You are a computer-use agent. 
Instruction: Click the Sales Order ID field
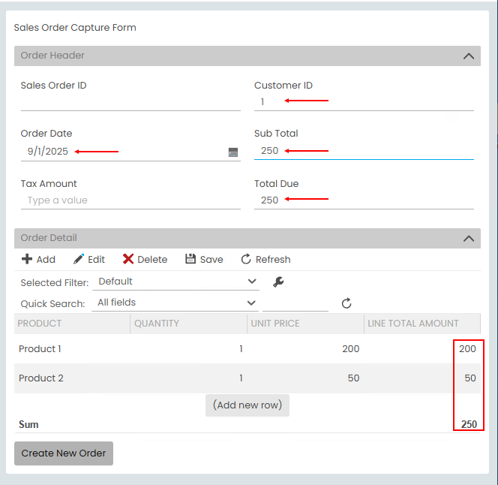(x=130, y=102)
